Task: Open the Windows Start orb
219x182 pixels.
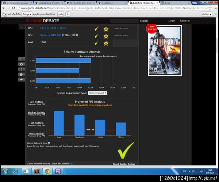Action: pos(5,171)
